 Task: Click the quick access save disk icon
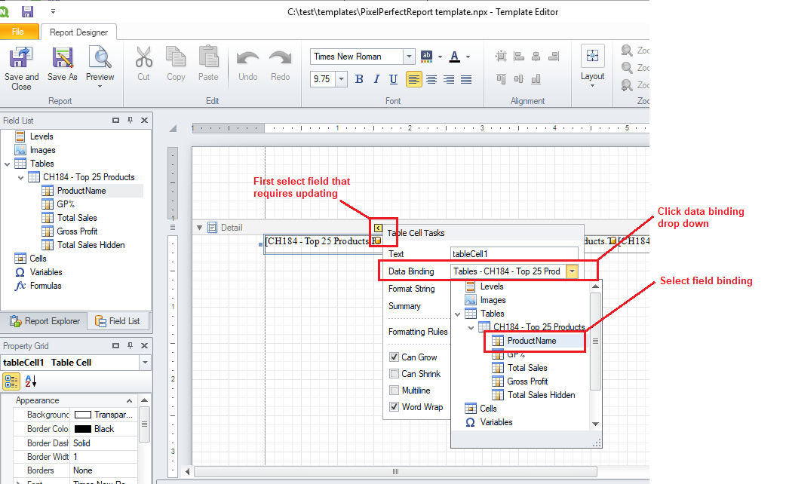coord(28,11)
